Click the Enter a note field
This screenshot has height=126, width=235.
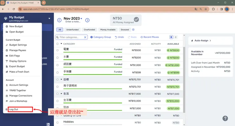(73, 21)
